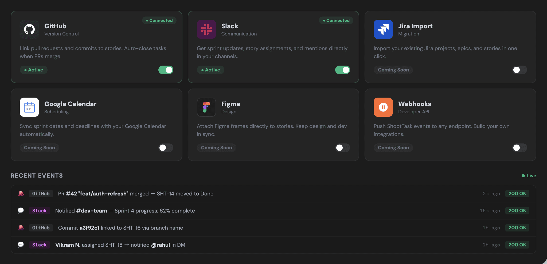Enable the Webhooks toggle switch
This screenshot has height=264, width=547.
pos(519,148)
